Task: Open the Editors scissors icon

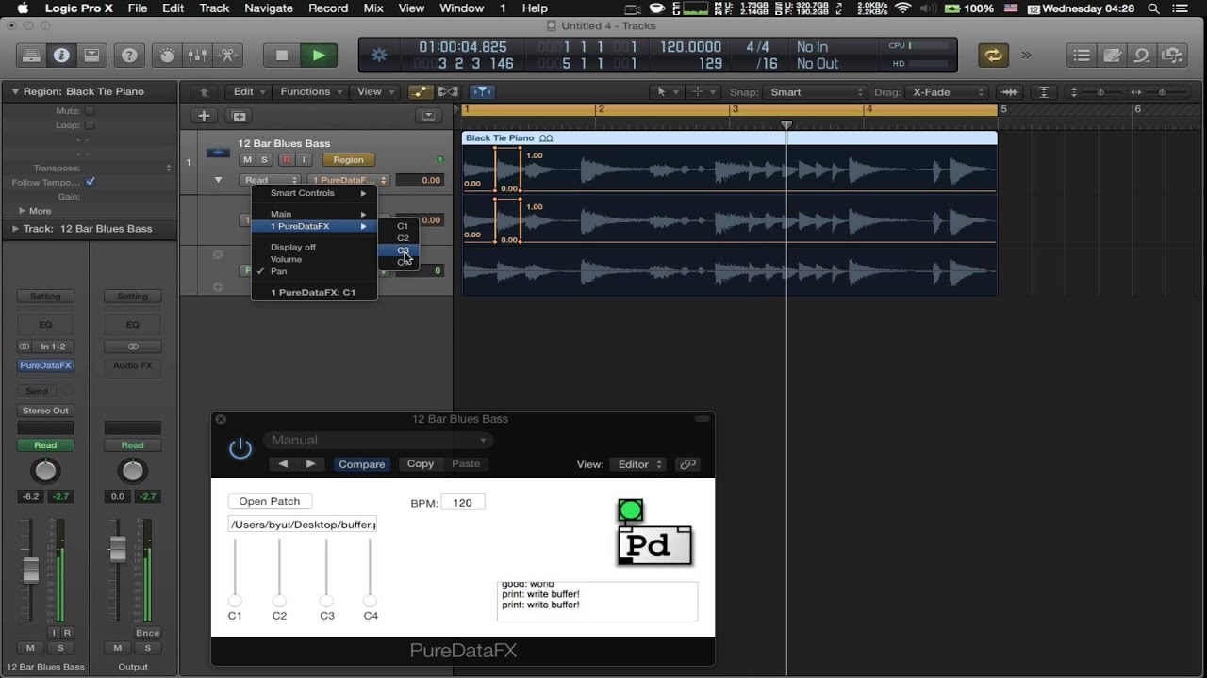Action: pyautogui.click(x=227, y=55)
